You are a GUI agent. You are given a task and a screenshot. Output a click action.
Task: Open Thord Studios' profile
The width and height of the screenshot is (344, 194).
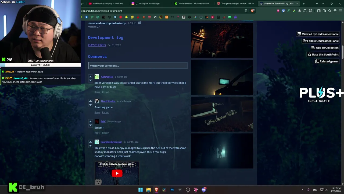[108, 101]
